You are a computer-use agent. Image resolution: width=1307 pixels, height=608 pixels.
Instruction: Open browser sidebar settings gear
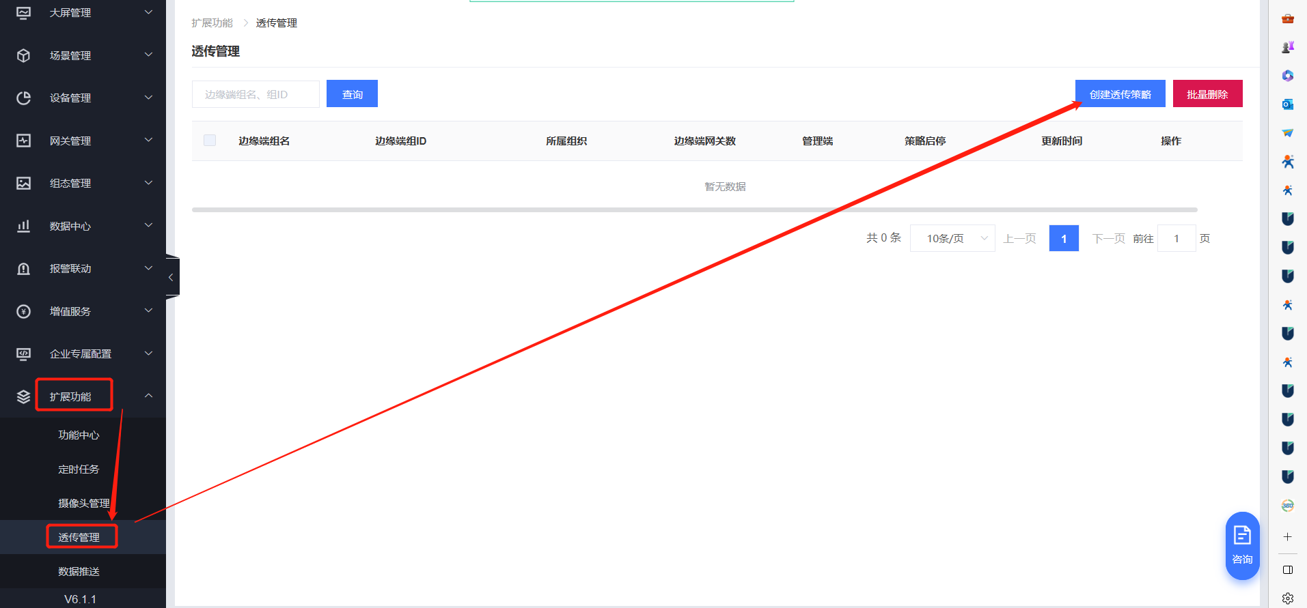[1287, 598]
